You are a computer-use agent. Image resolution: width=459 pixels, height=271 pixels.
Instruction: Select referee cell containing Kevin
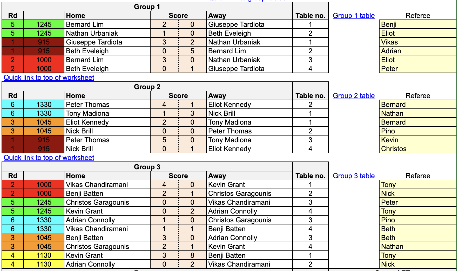click(418, 140)
